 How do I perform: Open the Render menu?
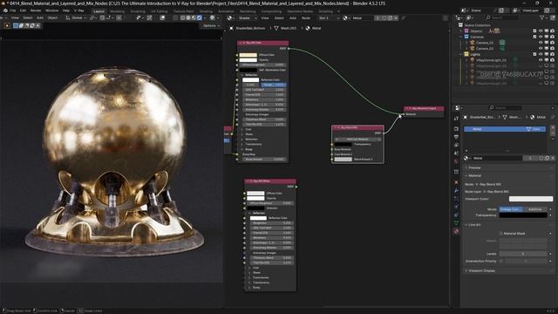[x=36, y=10]
